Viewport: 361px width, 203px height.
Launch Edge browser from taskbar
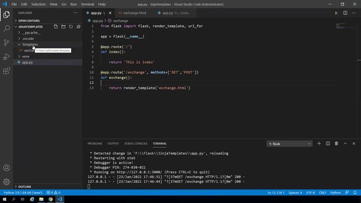[32, 199]
